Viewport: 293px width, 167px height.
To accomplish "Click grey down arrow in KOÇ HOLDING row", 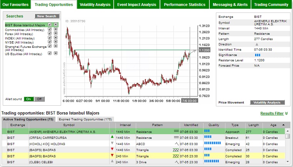I will [112, 143].
